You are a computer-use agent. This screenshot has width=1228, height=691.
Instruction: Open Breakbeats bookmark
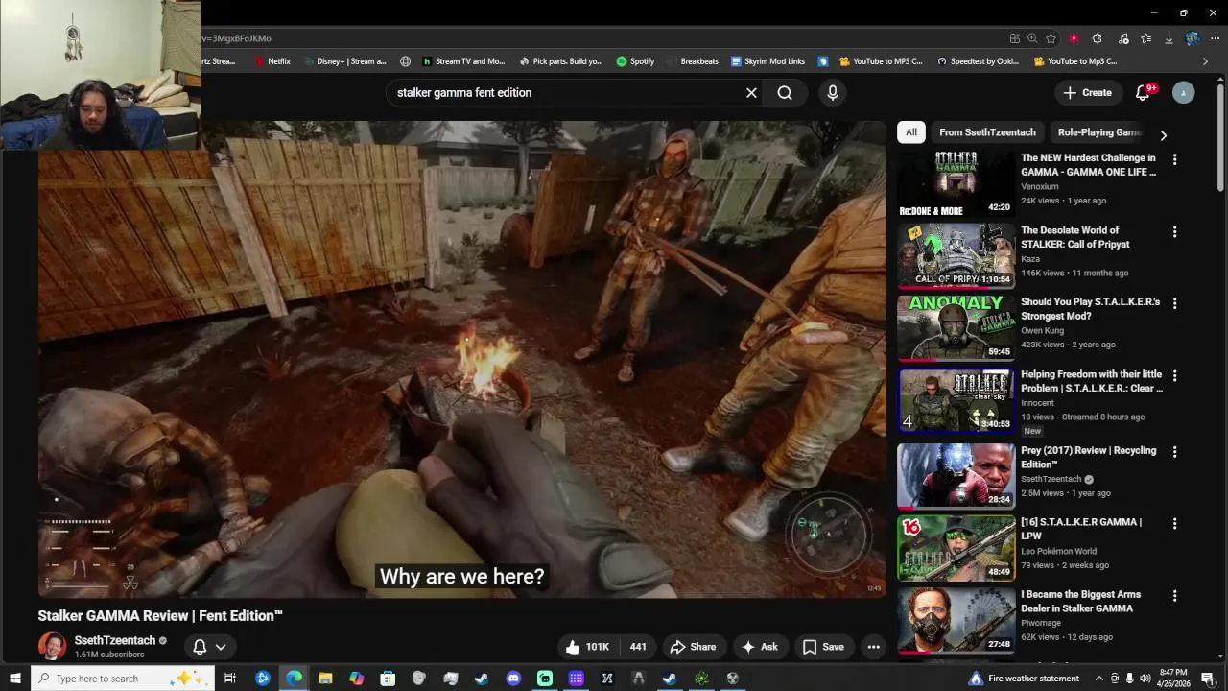click(x=693, y=61)
